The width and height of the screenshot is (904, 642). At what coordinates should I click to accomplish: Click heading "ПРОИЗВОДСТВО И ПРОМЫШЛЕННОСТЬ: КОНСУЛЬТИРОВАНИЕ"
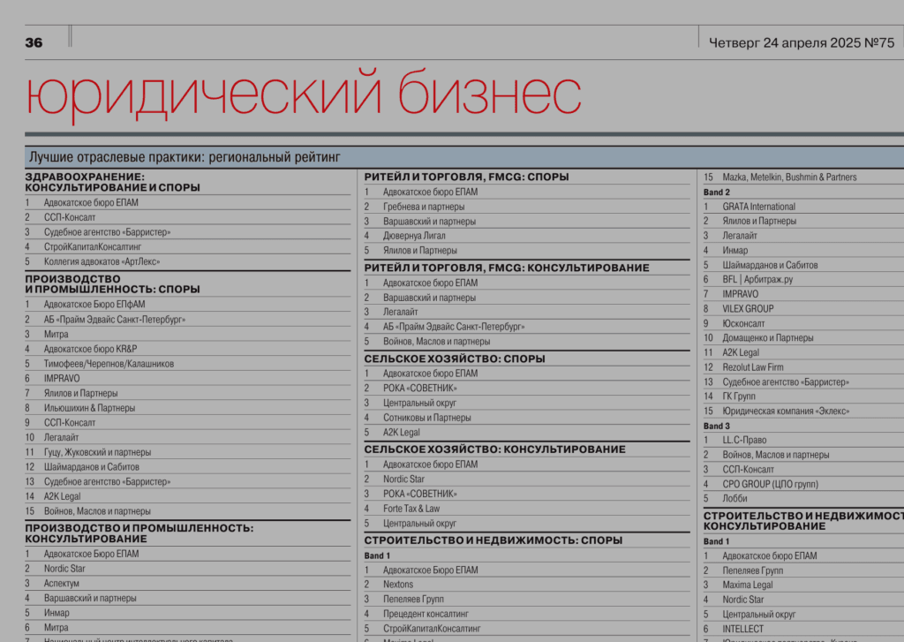139,533
